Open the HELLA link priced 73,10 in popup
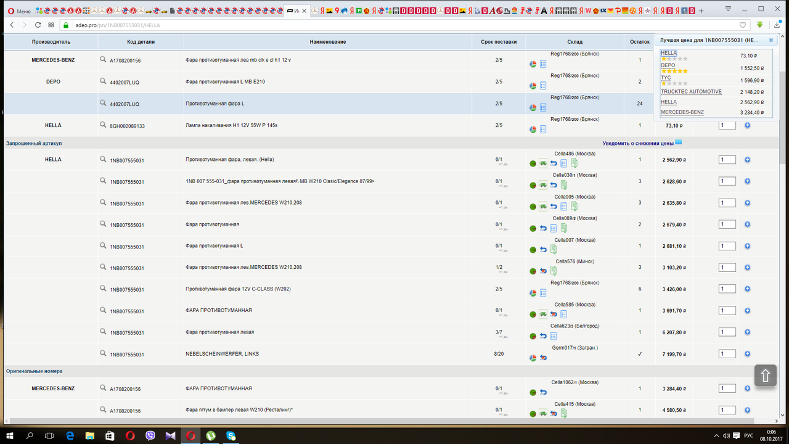789x444 pixels. (x=669, y=53)
